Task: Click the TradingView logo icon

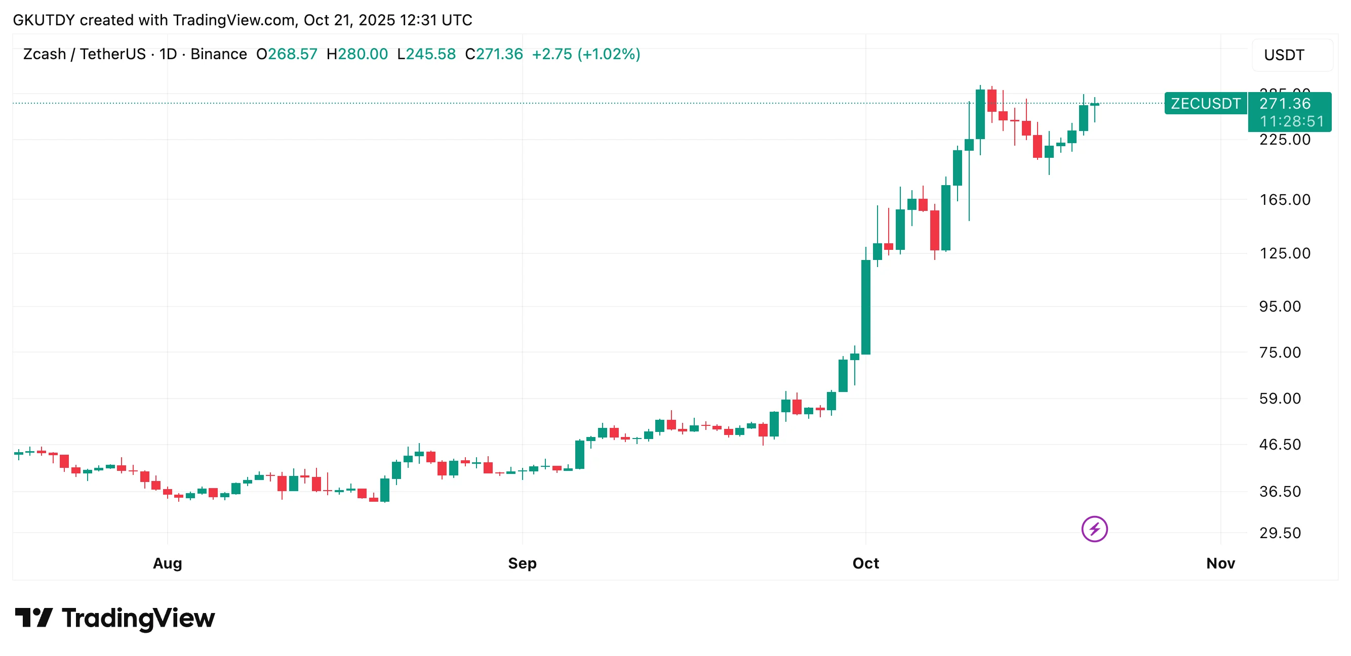Action: click(33, 618)
